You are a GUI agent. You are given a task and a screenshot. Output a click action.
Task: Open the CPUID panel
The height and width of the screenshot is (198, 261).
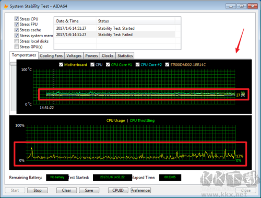click(118, 190)
